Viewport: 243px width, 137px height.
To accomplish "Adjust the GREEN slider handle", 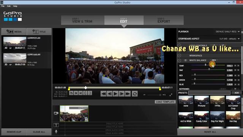I will pos(195,79).
